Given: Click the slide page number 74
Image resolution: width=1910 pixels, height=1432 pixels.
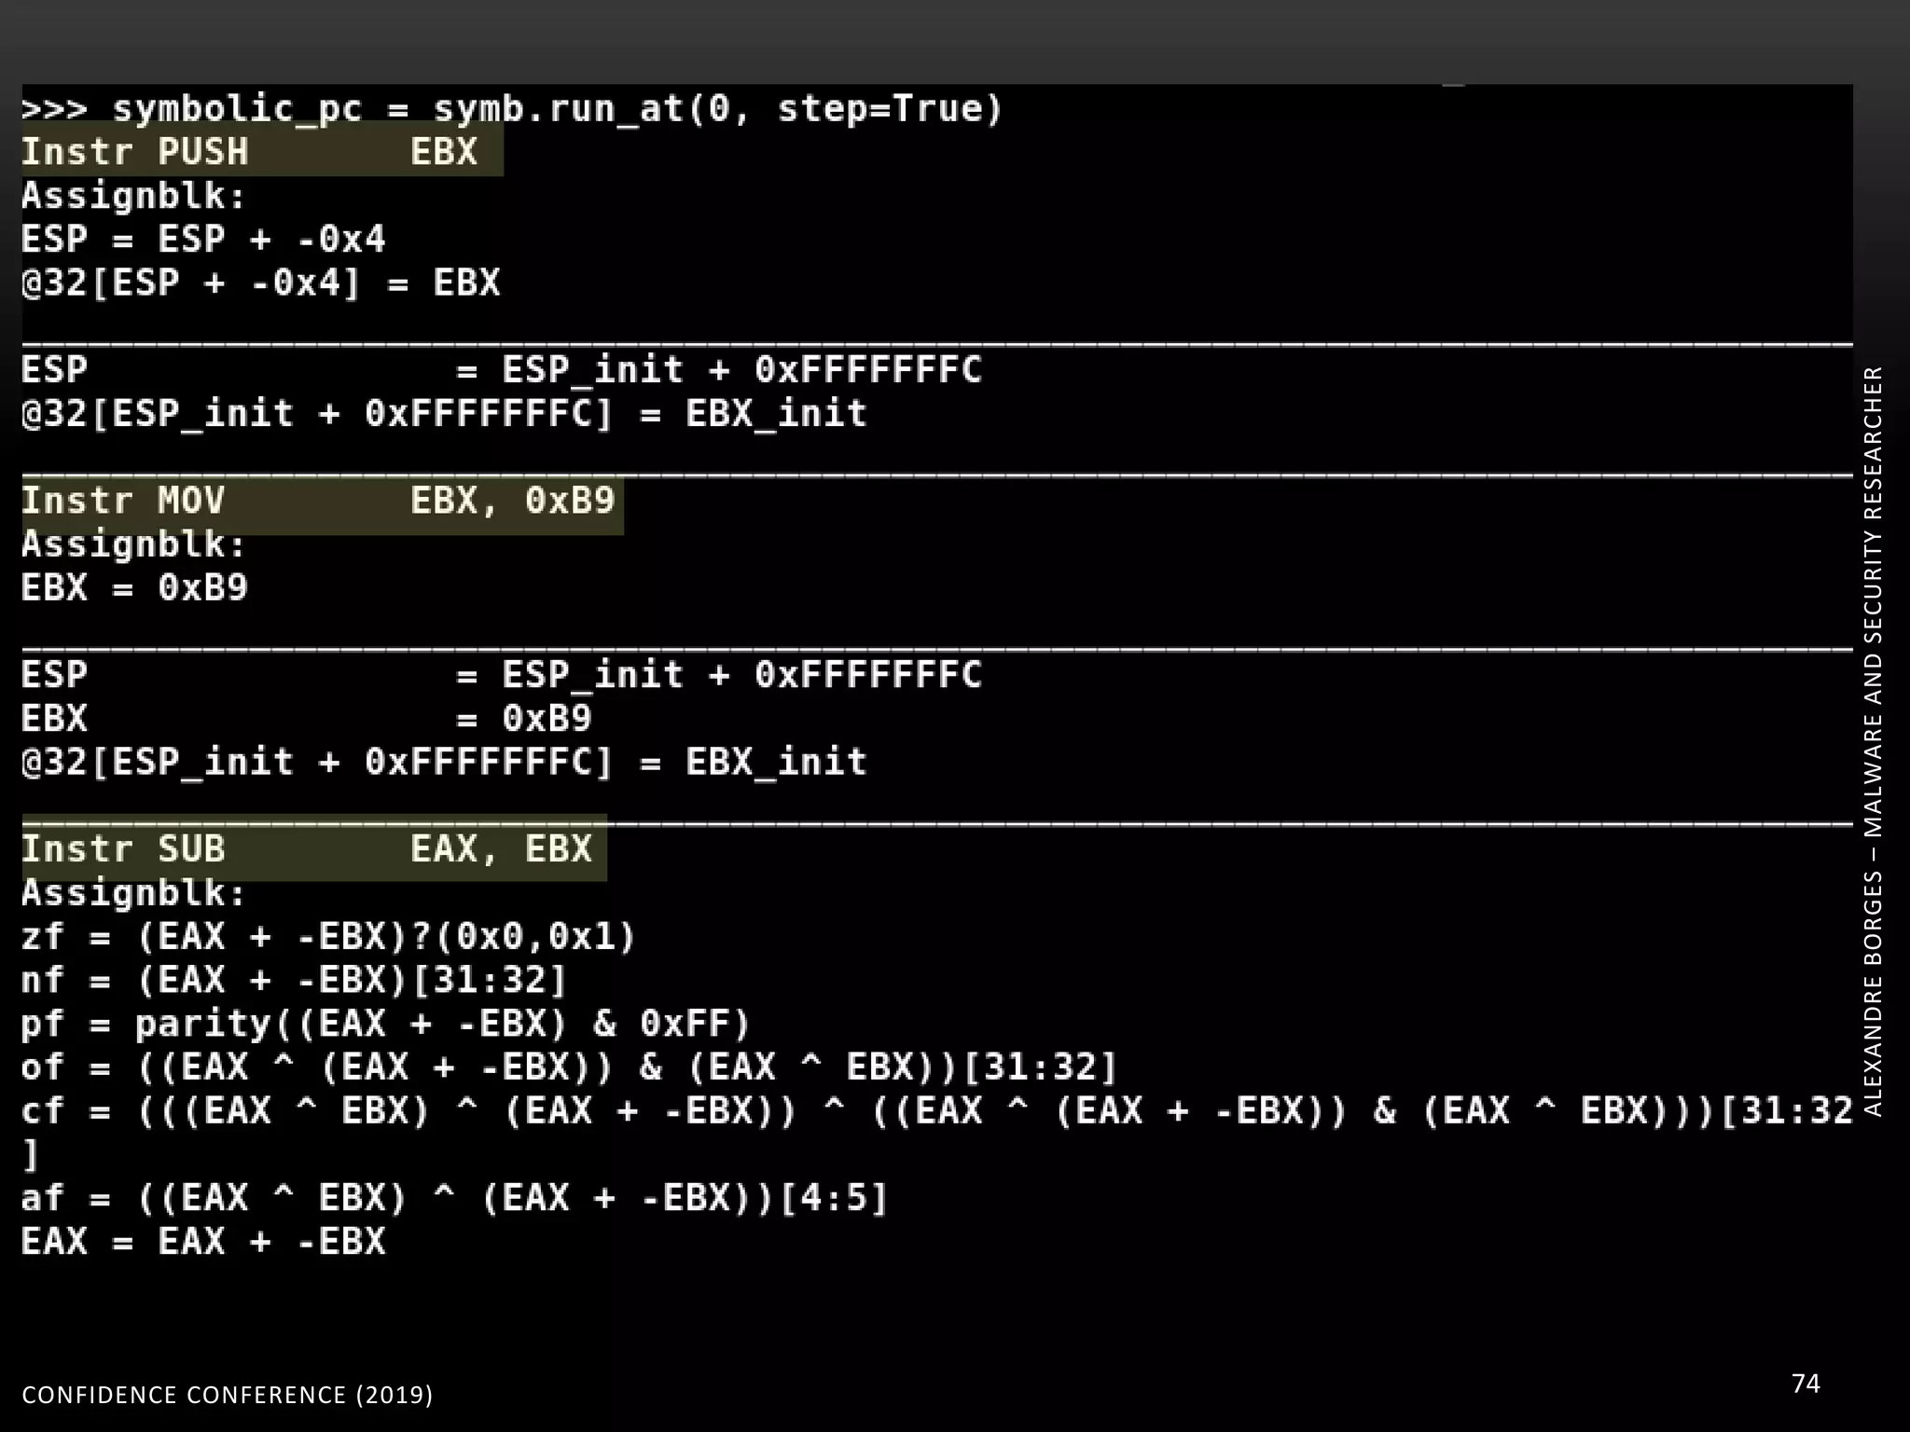Looking at the screenshot, I should (x=1806, y=1384).
